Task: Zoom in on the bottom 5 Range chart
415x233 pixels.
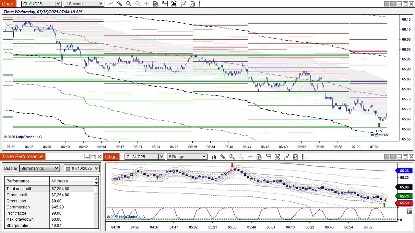Action: coord(232,157)
